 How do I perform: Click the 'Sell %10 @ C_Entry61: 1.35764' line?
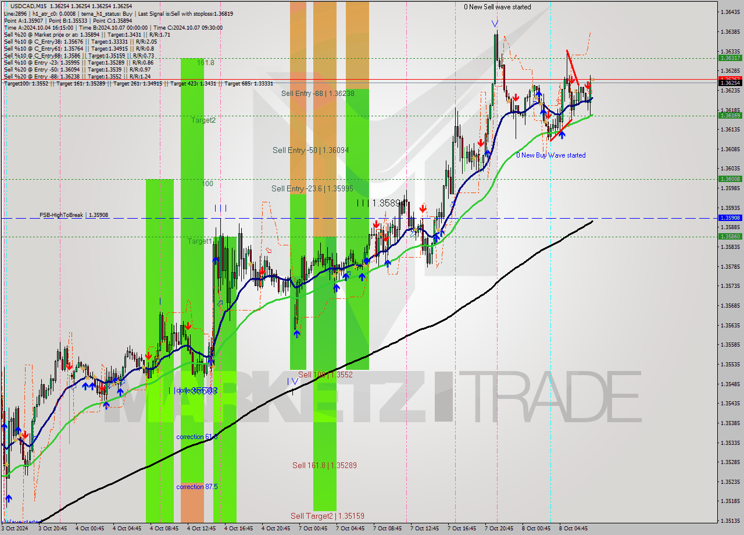click(80, 48)
